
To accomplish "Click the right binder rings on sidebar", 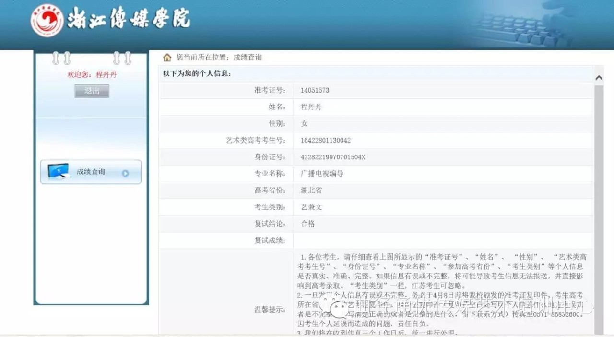I will pyautogui.click(x=122, y=59).
